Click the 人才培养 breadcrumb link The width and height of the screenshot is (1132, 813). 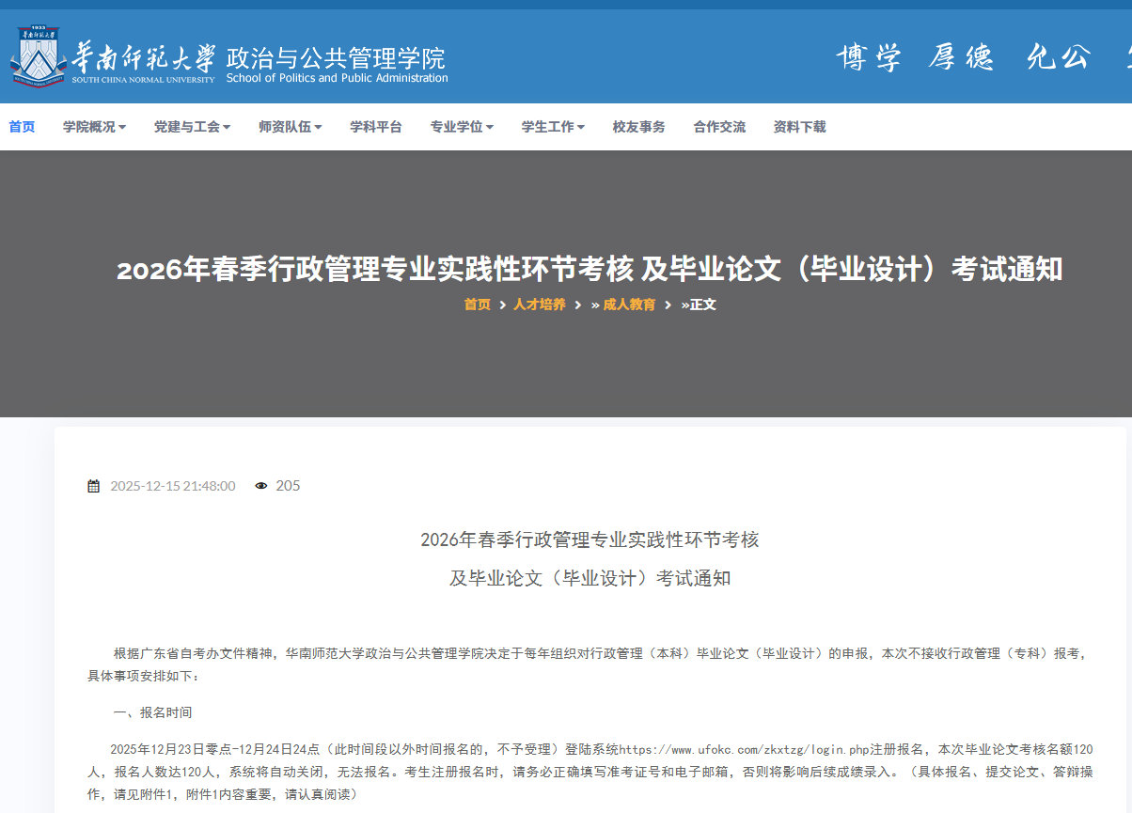tap(540, 305)
